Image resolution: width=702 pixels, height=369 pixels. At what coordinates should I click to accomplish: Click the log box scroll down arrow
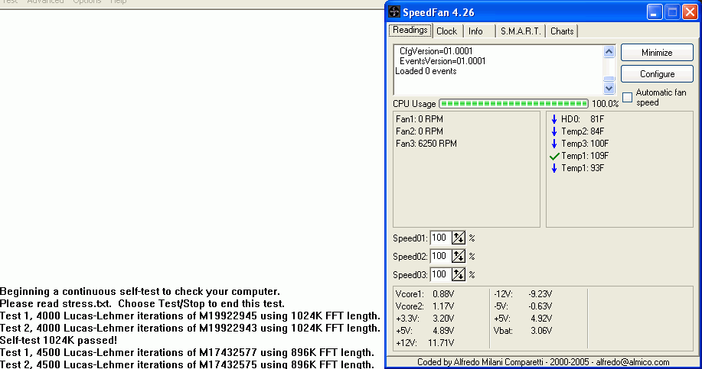click(609, 88)
